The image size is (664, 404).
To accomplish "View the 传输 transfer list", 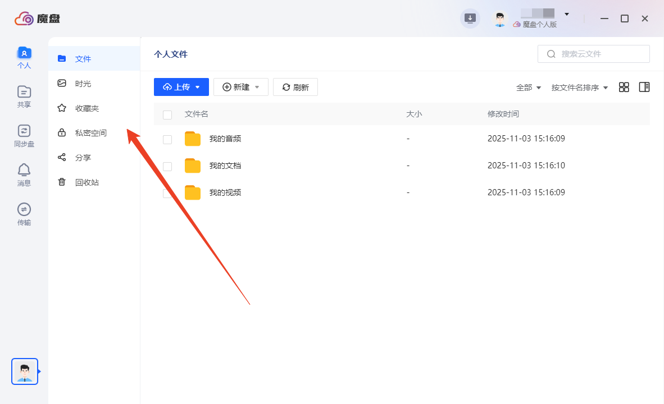I will [x=24, y=213].
